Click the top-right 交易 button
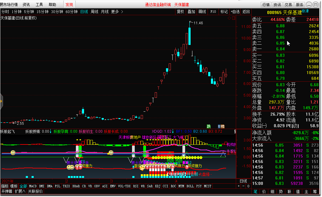The height and width of the screenshot is (197, 322). pos(288,5)
